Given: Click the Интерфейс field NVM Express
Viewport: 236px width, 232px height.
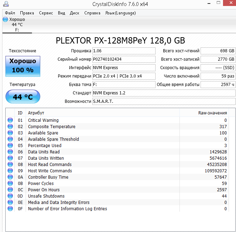Looking at the screenshot, I should coord(124,68).
